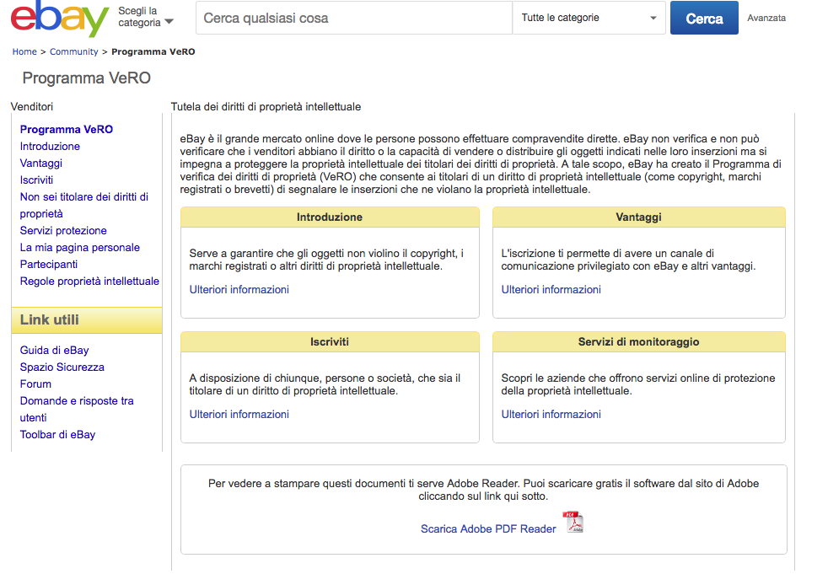Image resolution: width=828 pixels, height=574 pixels.
Task: Click the eBay logo
Action: (60, 19)
